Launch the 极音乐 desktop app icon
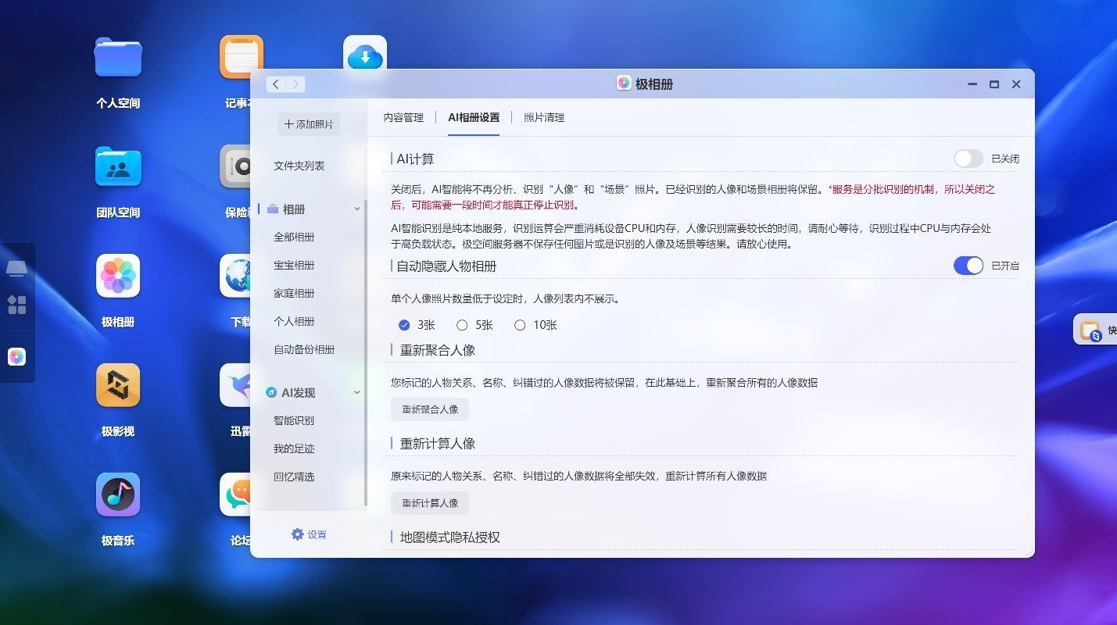Image resolution: width=1117 pixels, height=625 pixels. (118, 495)
